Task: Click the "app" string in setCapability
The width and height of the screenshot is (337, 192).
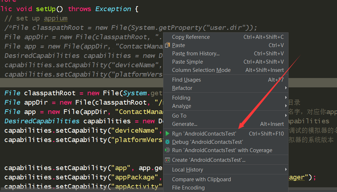Action: coord(121,168)
